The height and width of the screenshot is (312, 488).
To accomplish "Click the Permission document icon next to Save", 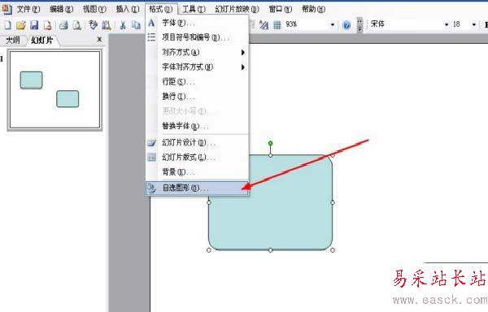I will click(x=47, y=25).
